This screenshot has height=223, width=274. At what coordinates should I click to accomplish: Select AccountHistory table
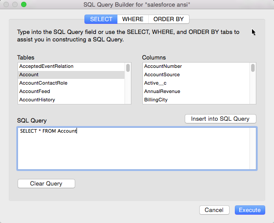pyautogui.click(x=71, y=100)
